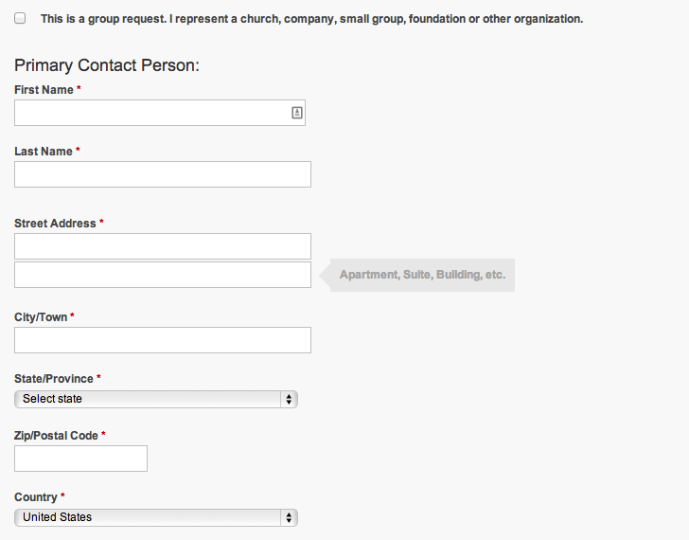Image resolution: width=689 pixels, height=540 pixels.
Task: Click the Street Address label
Action: coord(55,224)
